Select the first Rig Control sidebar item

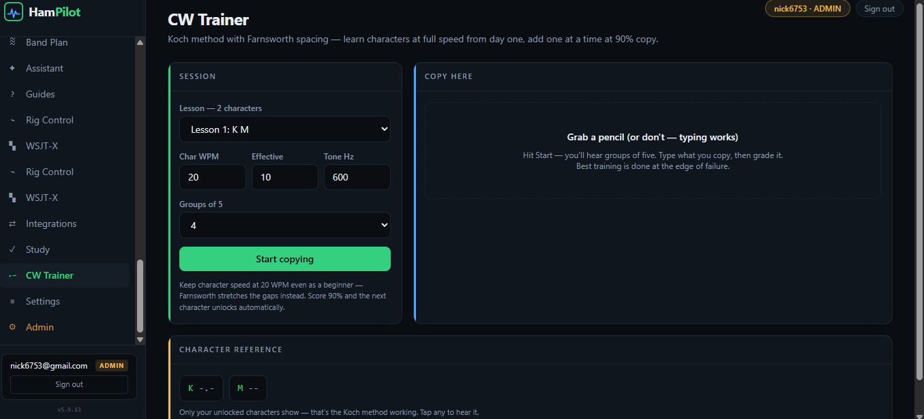65,120
